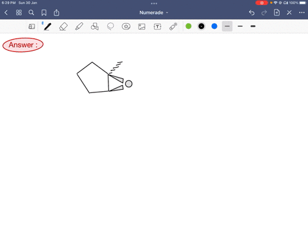Select the medium stroke width

tap(240, 26)
